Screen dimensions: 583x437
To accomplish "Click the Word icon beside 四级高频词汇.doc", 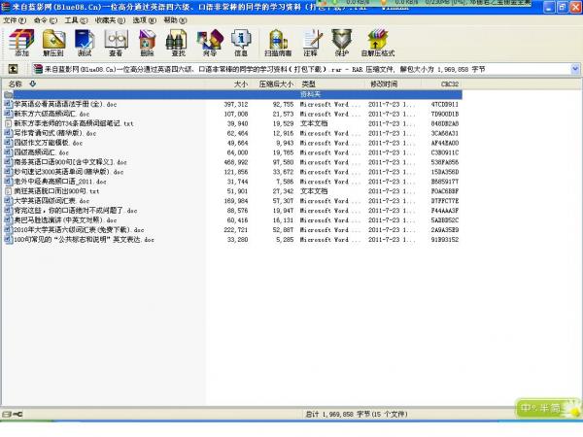I will coord(8,152).
